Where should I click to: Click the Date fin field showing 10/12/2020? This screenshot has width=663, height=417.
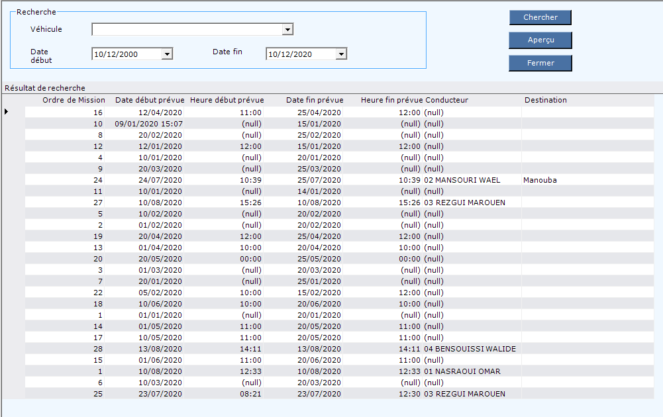[299, 54]
